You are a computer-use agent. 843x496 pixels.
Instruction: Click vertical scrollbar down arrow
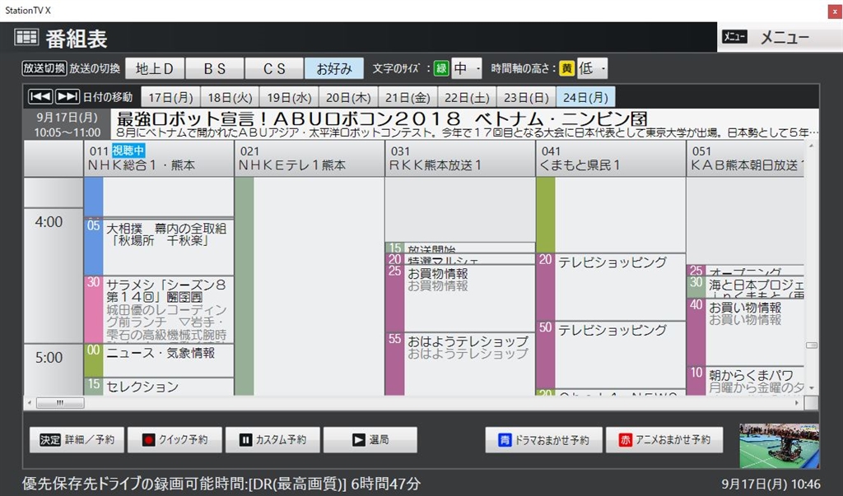coord(811,388)
